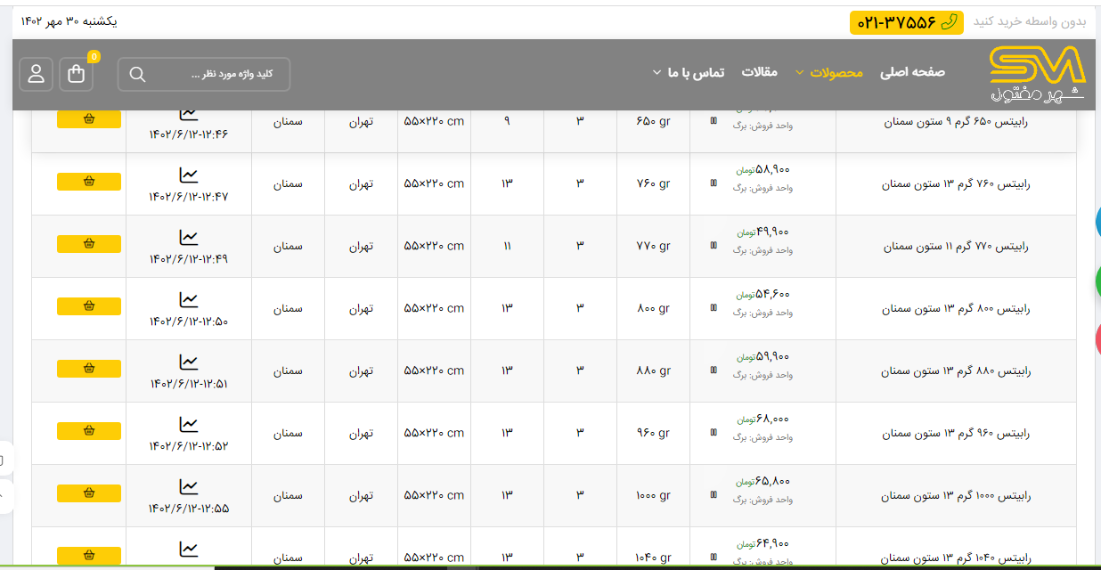Open the user account icon in header
This screenshot has height=570, width=1101.
[36, 74]
